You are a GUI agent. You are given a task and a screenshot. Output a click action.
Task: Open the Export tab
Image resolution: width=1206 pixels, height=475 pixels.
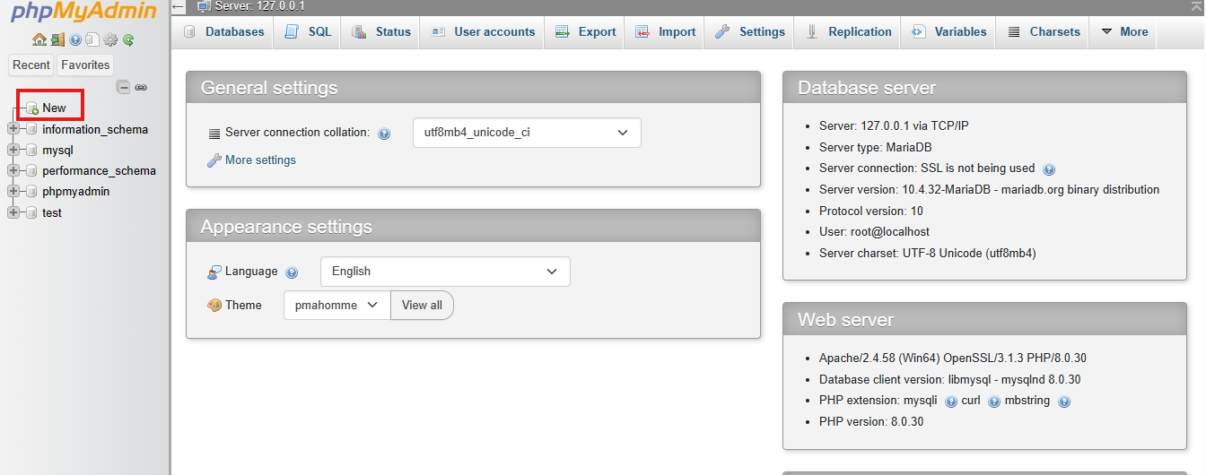click(585, 31)
